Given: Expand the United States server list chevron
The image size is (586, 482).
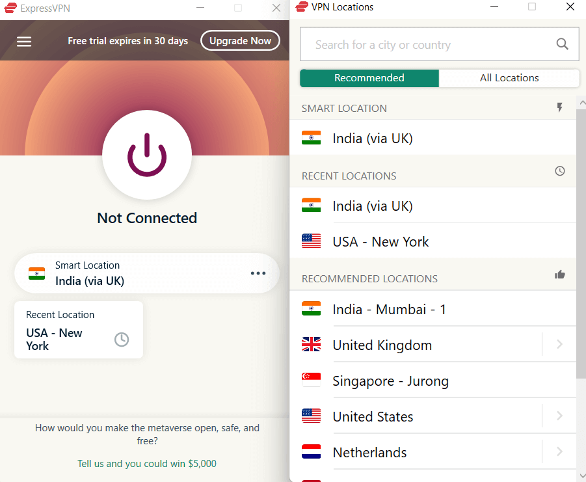Looking at the screenshot, I should click(x=559, y=416).
